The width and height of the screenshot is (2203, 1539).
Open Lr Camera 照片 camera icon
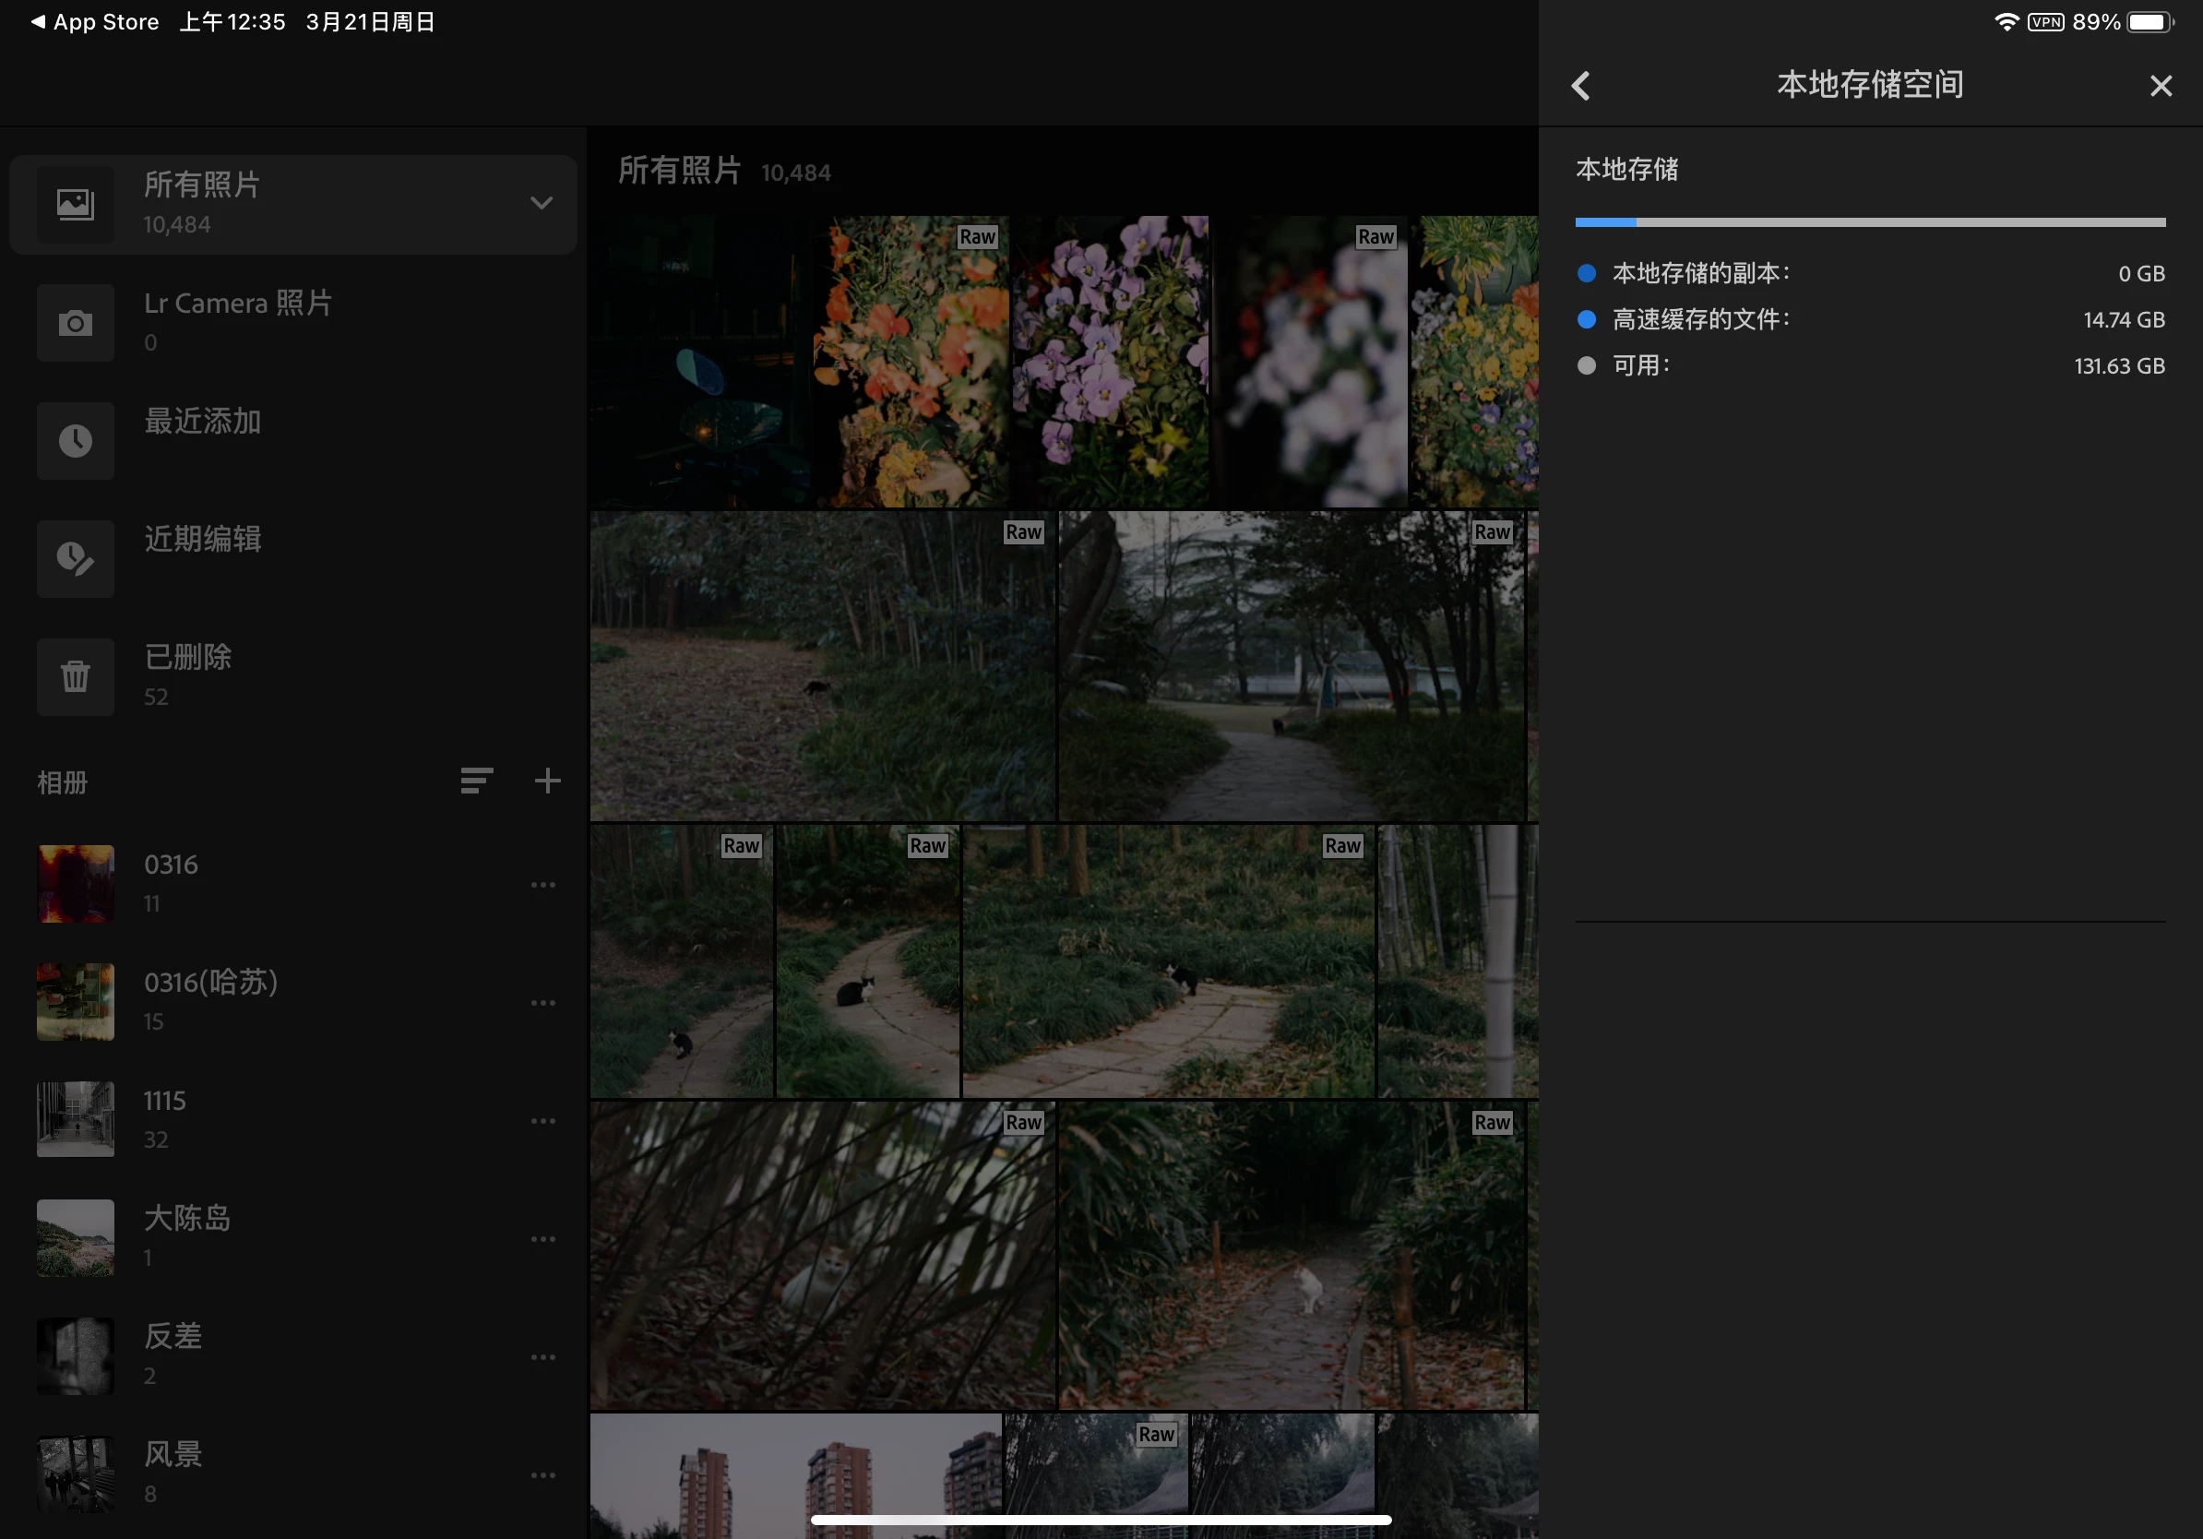75,322
